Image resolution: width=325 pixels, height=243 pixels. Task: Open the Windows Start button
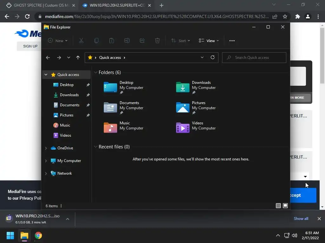point(10,235)
